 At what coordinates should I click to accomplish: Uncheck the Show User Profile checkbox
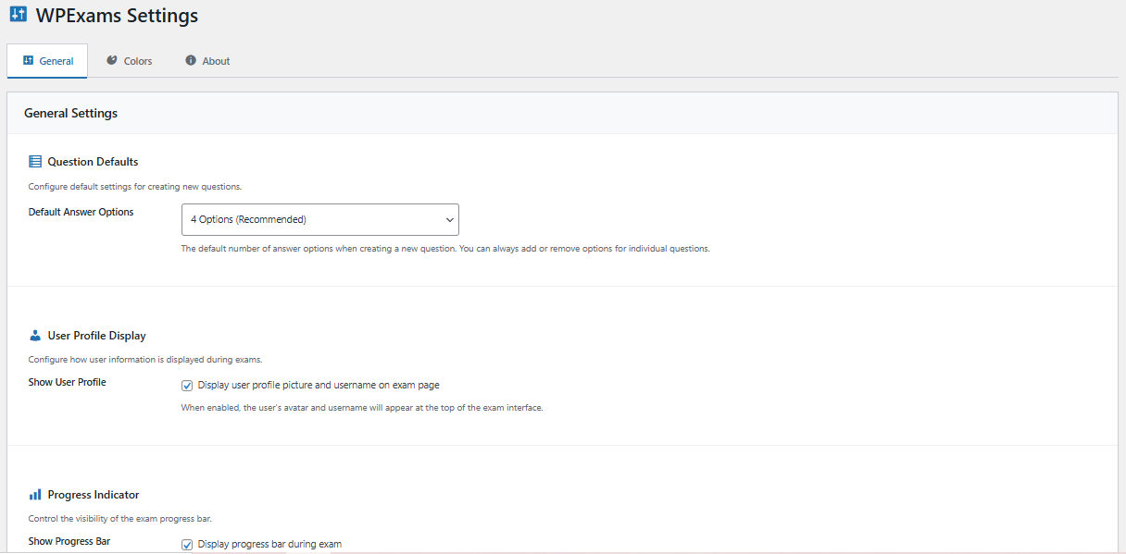[187, 386]
